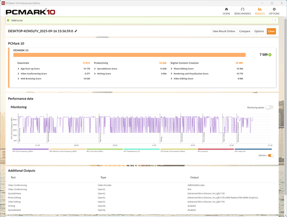Click the green check next to 7 589
Image resolution: width=287 pixels, height=217 pixels.
coord(270,55)
